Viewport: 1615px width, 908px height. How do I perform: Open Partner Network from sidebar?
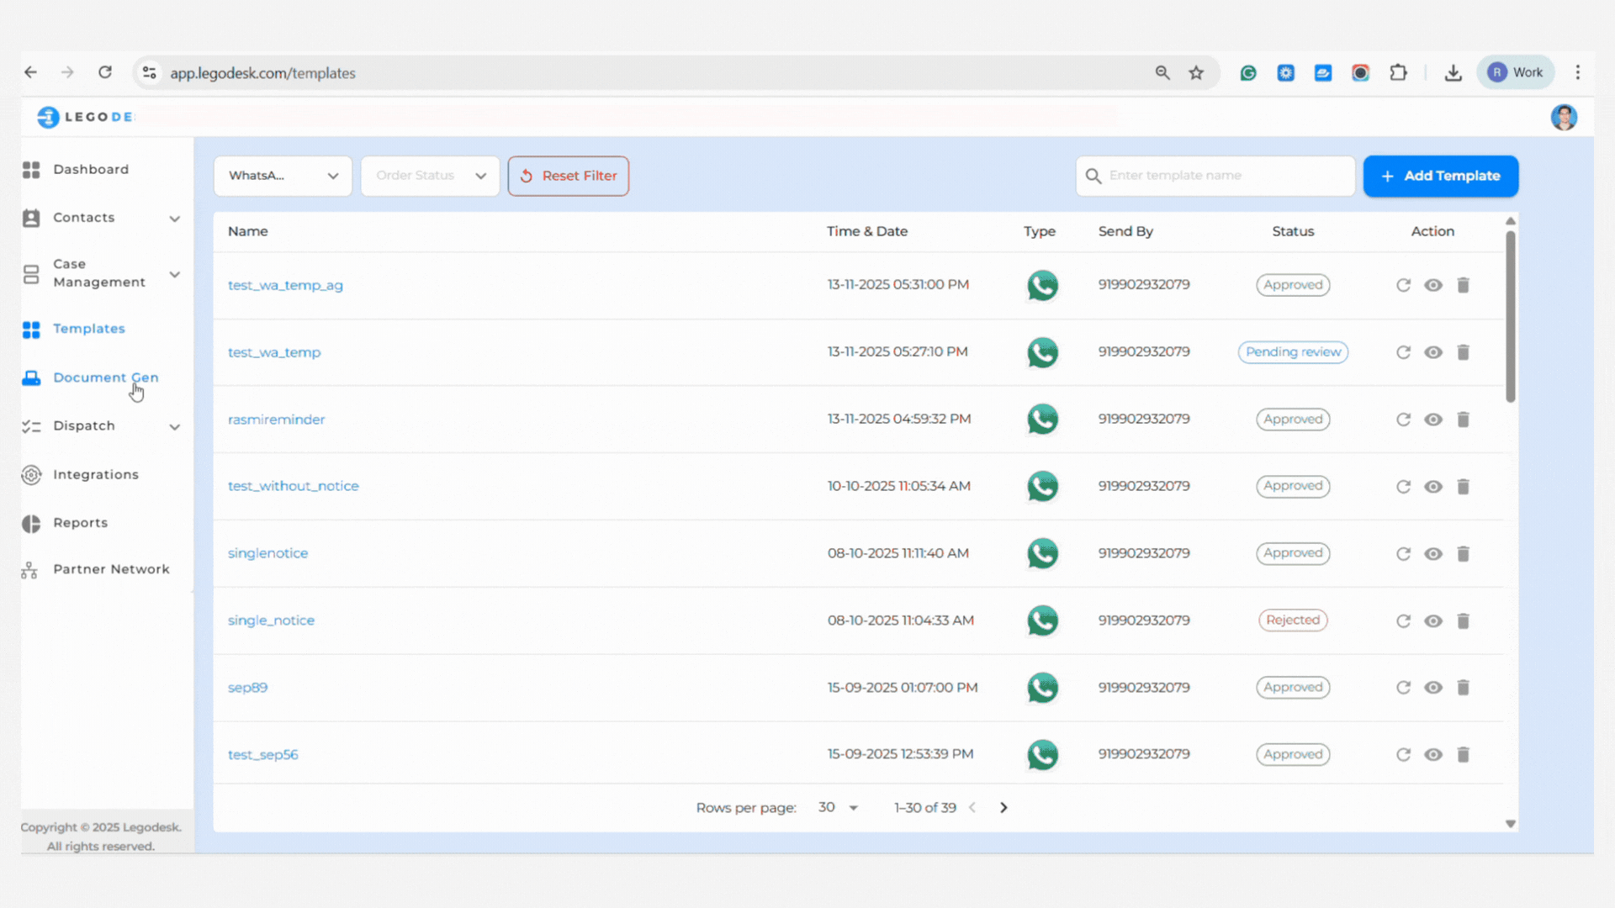111,569
